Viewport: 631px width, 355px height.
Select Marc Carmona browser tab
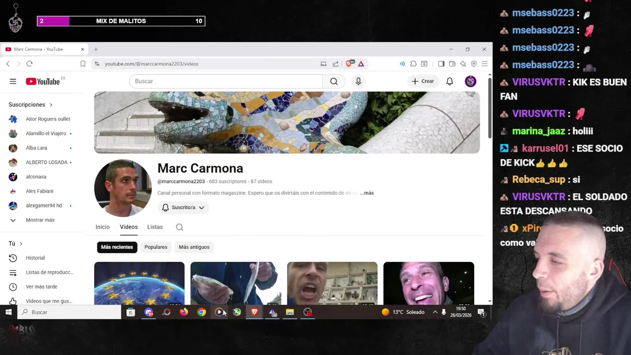[43, 49]
